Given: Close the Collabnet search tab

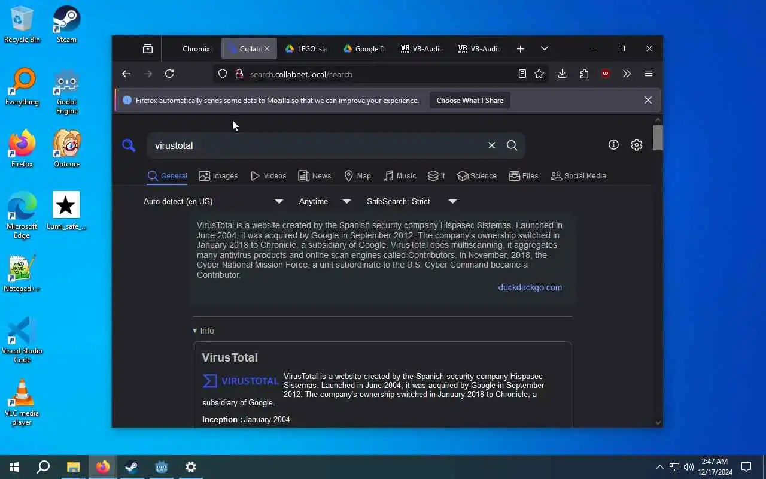Looking at the screenshot, I should pyautogui.click(x=267, y=49).
